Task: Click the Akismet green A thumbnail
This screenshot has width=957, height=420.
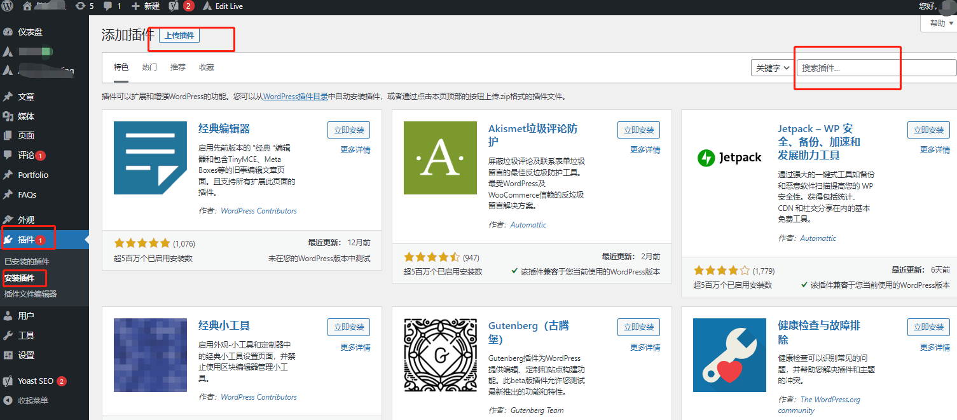Action: (440, 158)
